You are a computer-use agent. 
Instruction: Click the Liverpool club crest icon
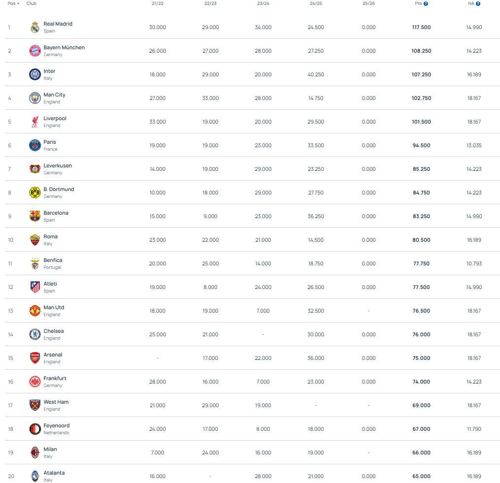click(35, 122)
